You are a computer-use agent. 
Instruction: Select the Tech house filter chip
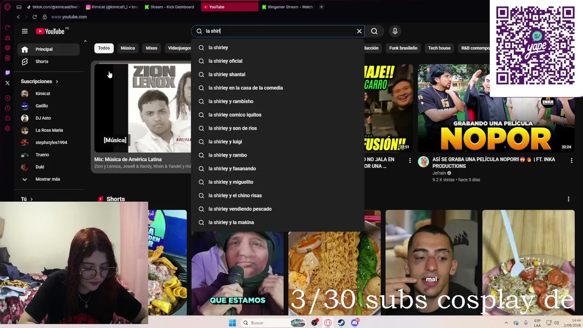[439, 48]
